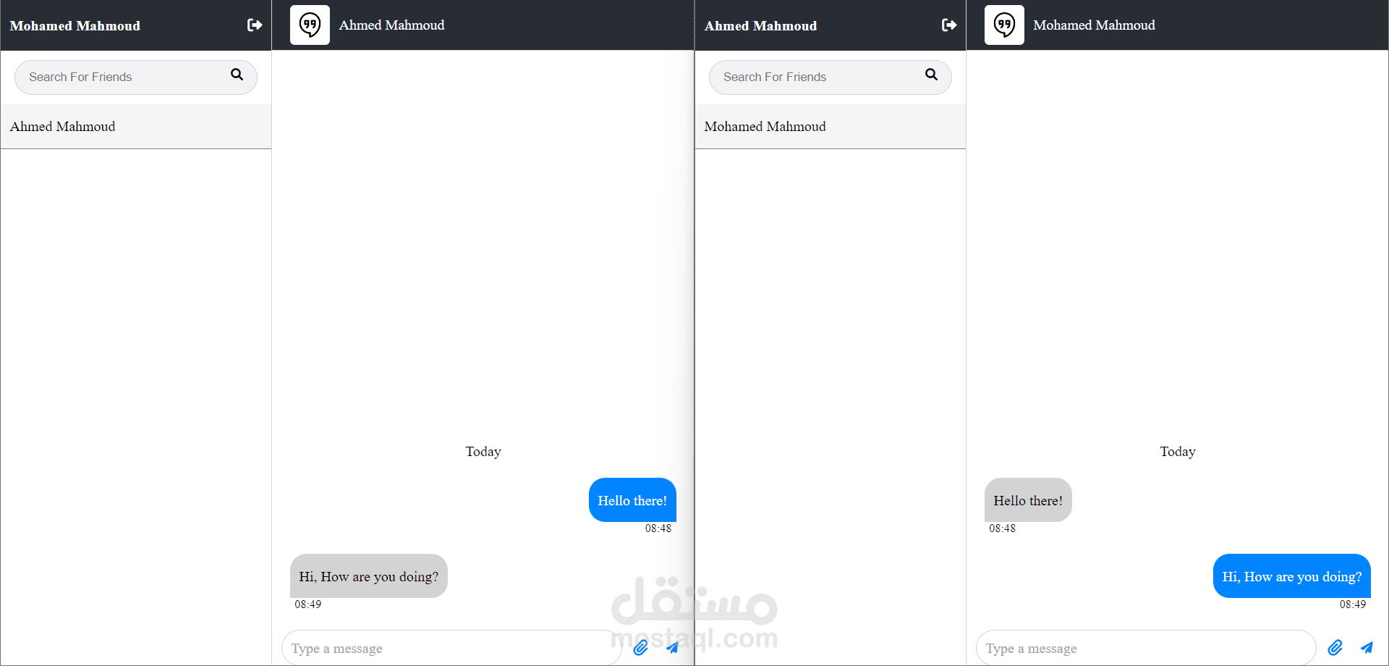Click chat avatar icon beside Ahmed Mahmoud header
Screen dimensions: 1389x666
[310, 25]
